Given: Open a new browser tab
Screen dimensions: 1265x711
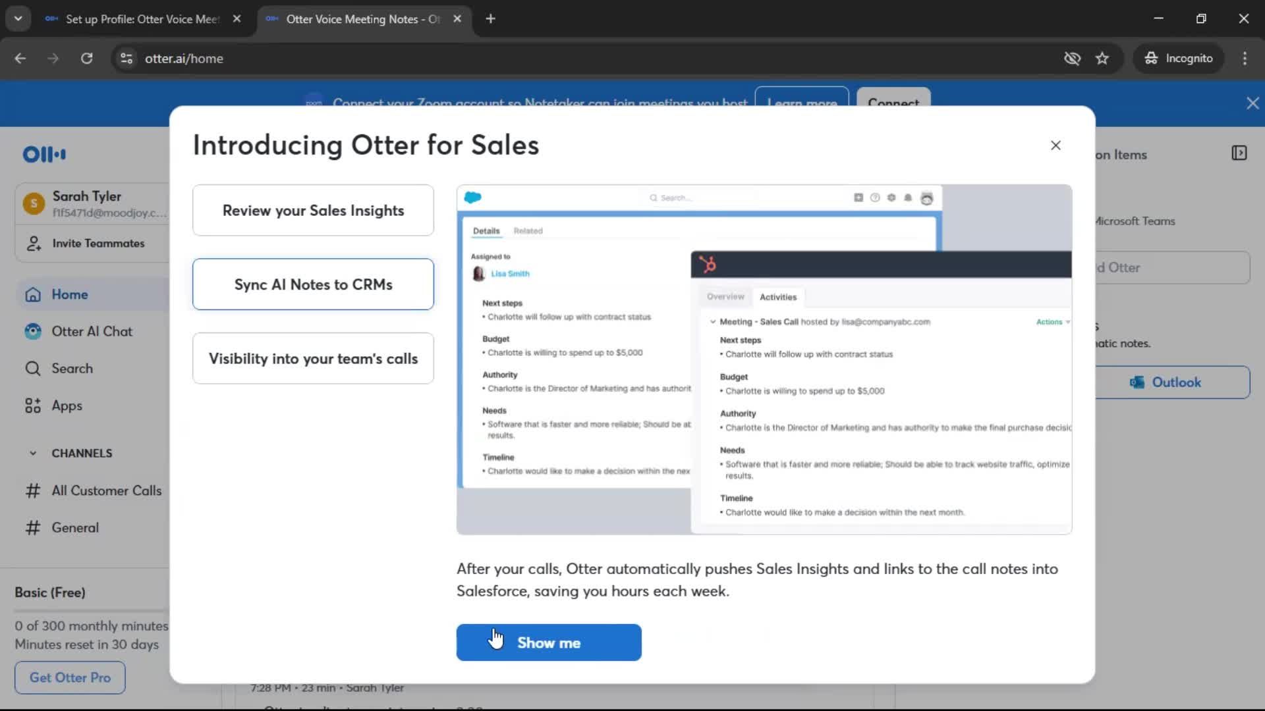Looking at the screenshot, I should pyautogui.click(x=490, y=19).
